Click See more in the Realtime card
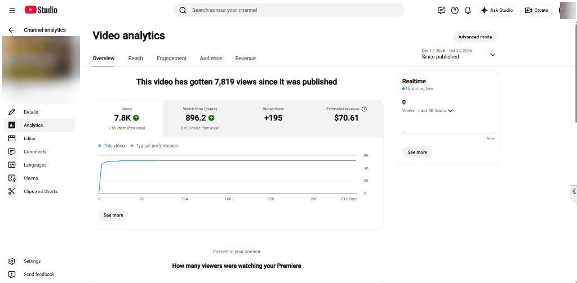The height and width of the screenshot is (283, 577). point(418,152)
